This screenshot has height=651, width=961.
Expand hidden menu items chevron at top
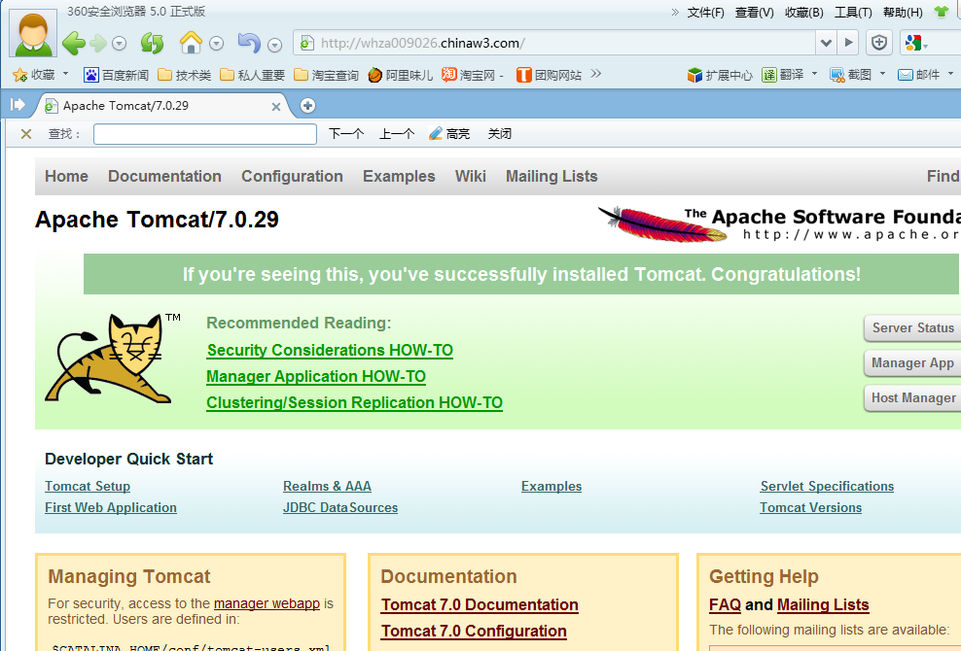[675, 12]
